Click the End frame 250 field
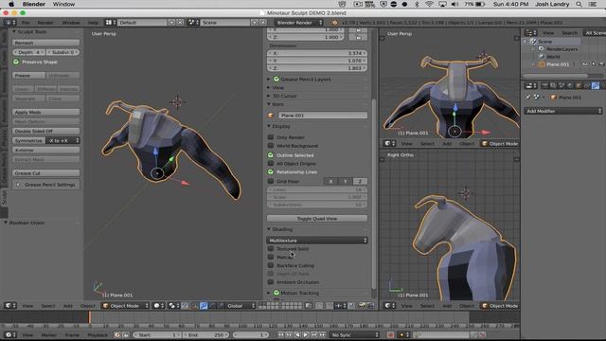 pyautogui.click(x=205, y=334)
